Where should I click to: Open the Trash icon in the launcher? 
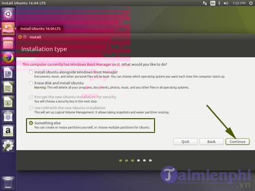(x=8, y=183)
